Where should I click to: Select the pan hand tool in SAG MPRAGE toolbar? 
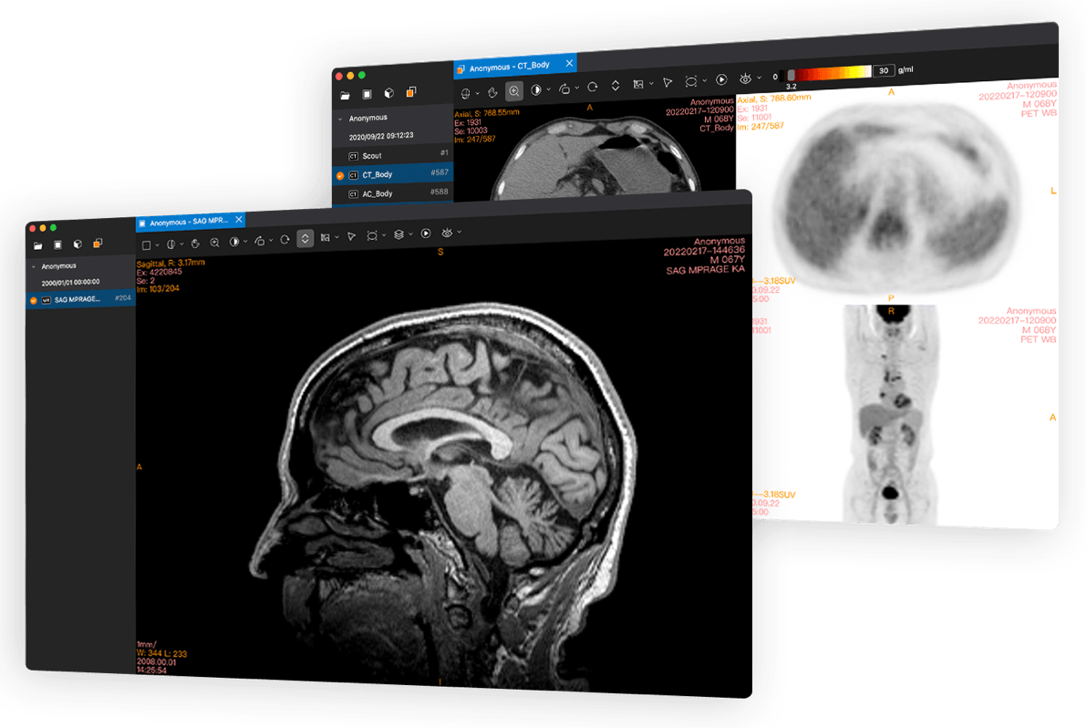point(195,244)
